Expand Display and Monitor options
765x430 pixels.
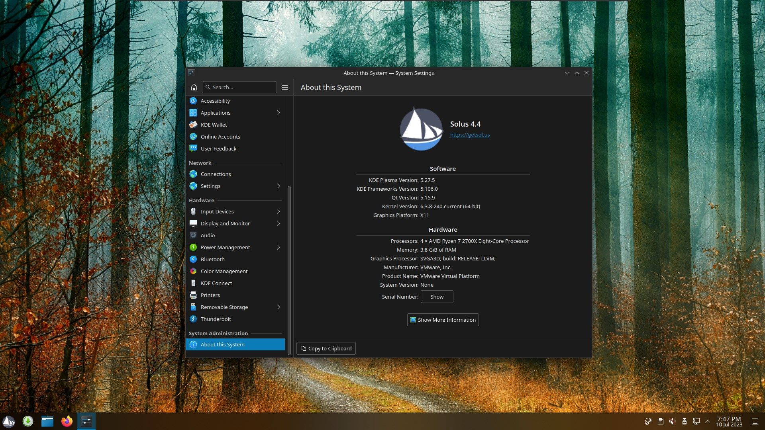tap(225, 223)
